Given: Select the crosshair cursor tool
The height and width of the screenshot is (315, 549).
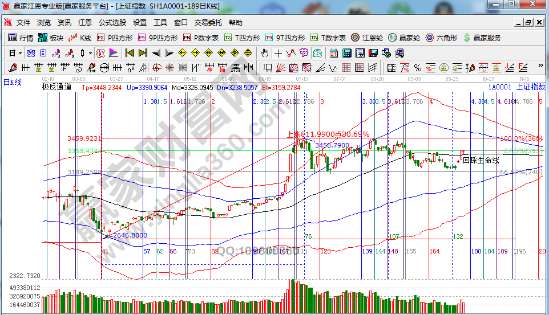Looking at the screenshot, I should pos(278,53).
